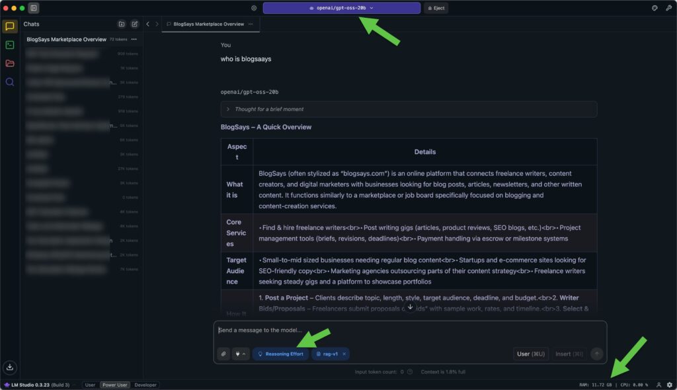
Task: Open the openai/gpt-oss-20b model dropdown
Action: point(341,8)
